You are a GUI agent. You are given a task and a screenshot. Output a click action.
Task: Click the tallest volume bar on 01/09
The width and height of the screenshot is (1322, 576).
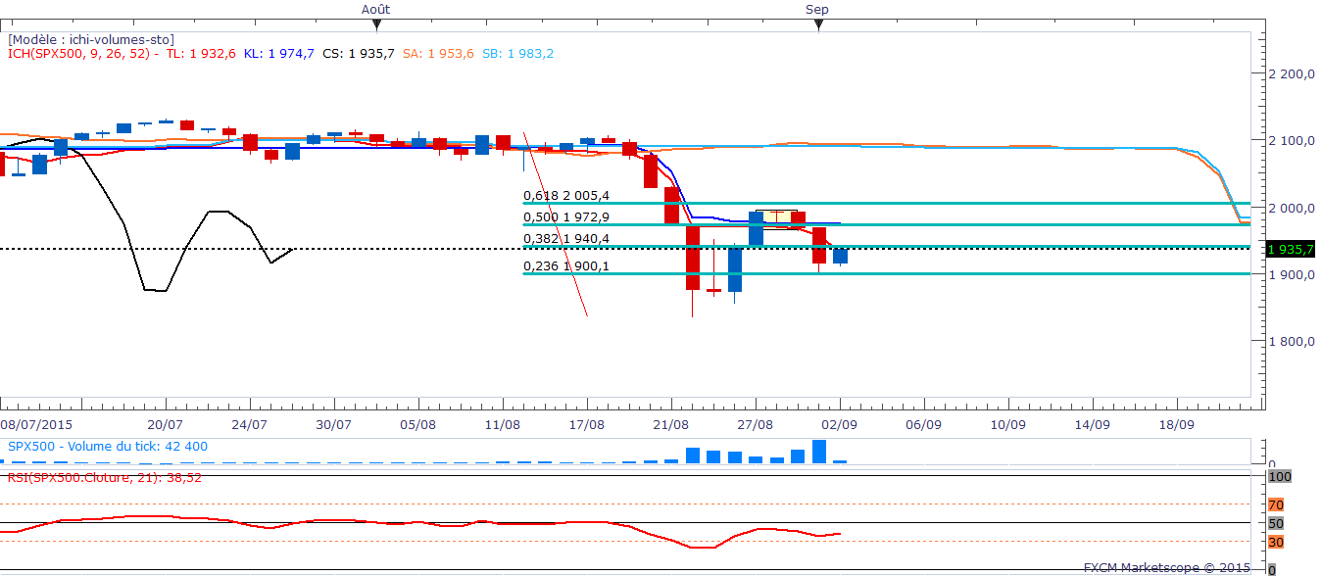tap(819, 451)
